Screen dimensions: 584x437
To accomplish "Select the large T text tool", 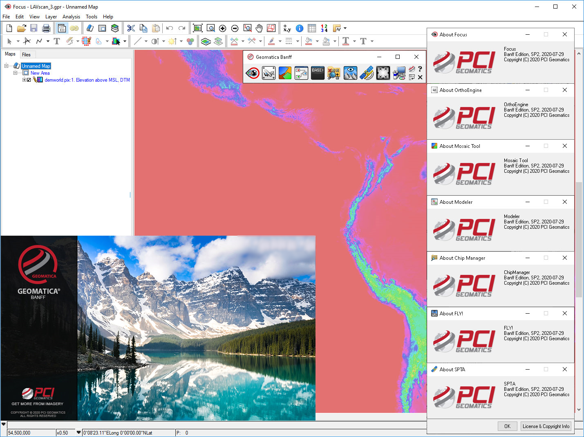I will click(57, 41).
